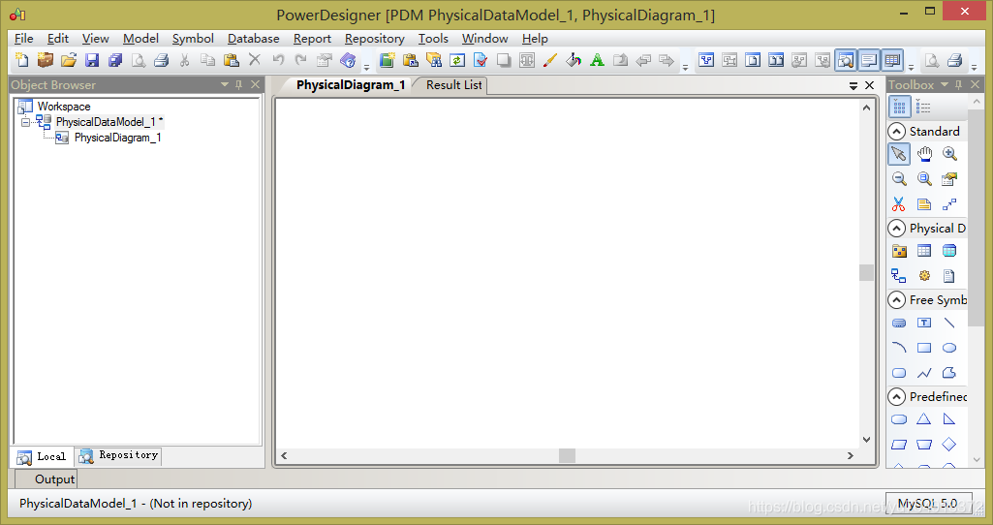Image resolution: width=993 pixels, height=525 pixels.
Task: Click the Find Objects binoculars icon
Action: pyautogui.click(x=434, y=60)
